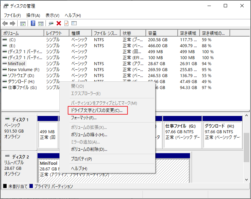Click scroll up arrow in disk pane
Image resolution: width=251 pixels, height=199 pixels.
click(x=246, y=116)
